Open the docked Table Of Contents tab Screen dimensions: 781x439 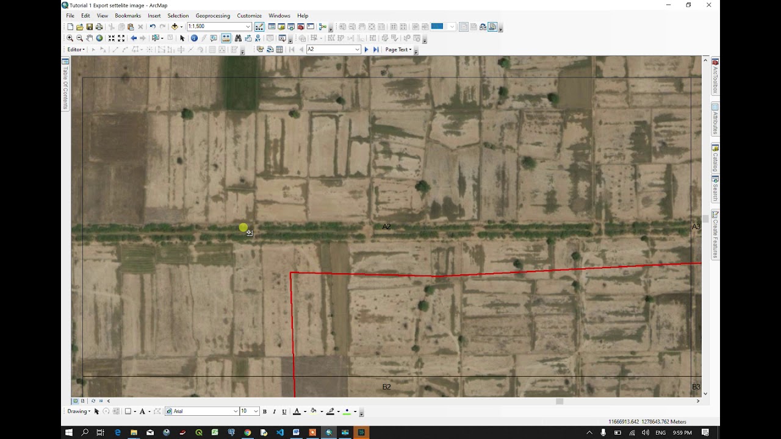point(65,84)
